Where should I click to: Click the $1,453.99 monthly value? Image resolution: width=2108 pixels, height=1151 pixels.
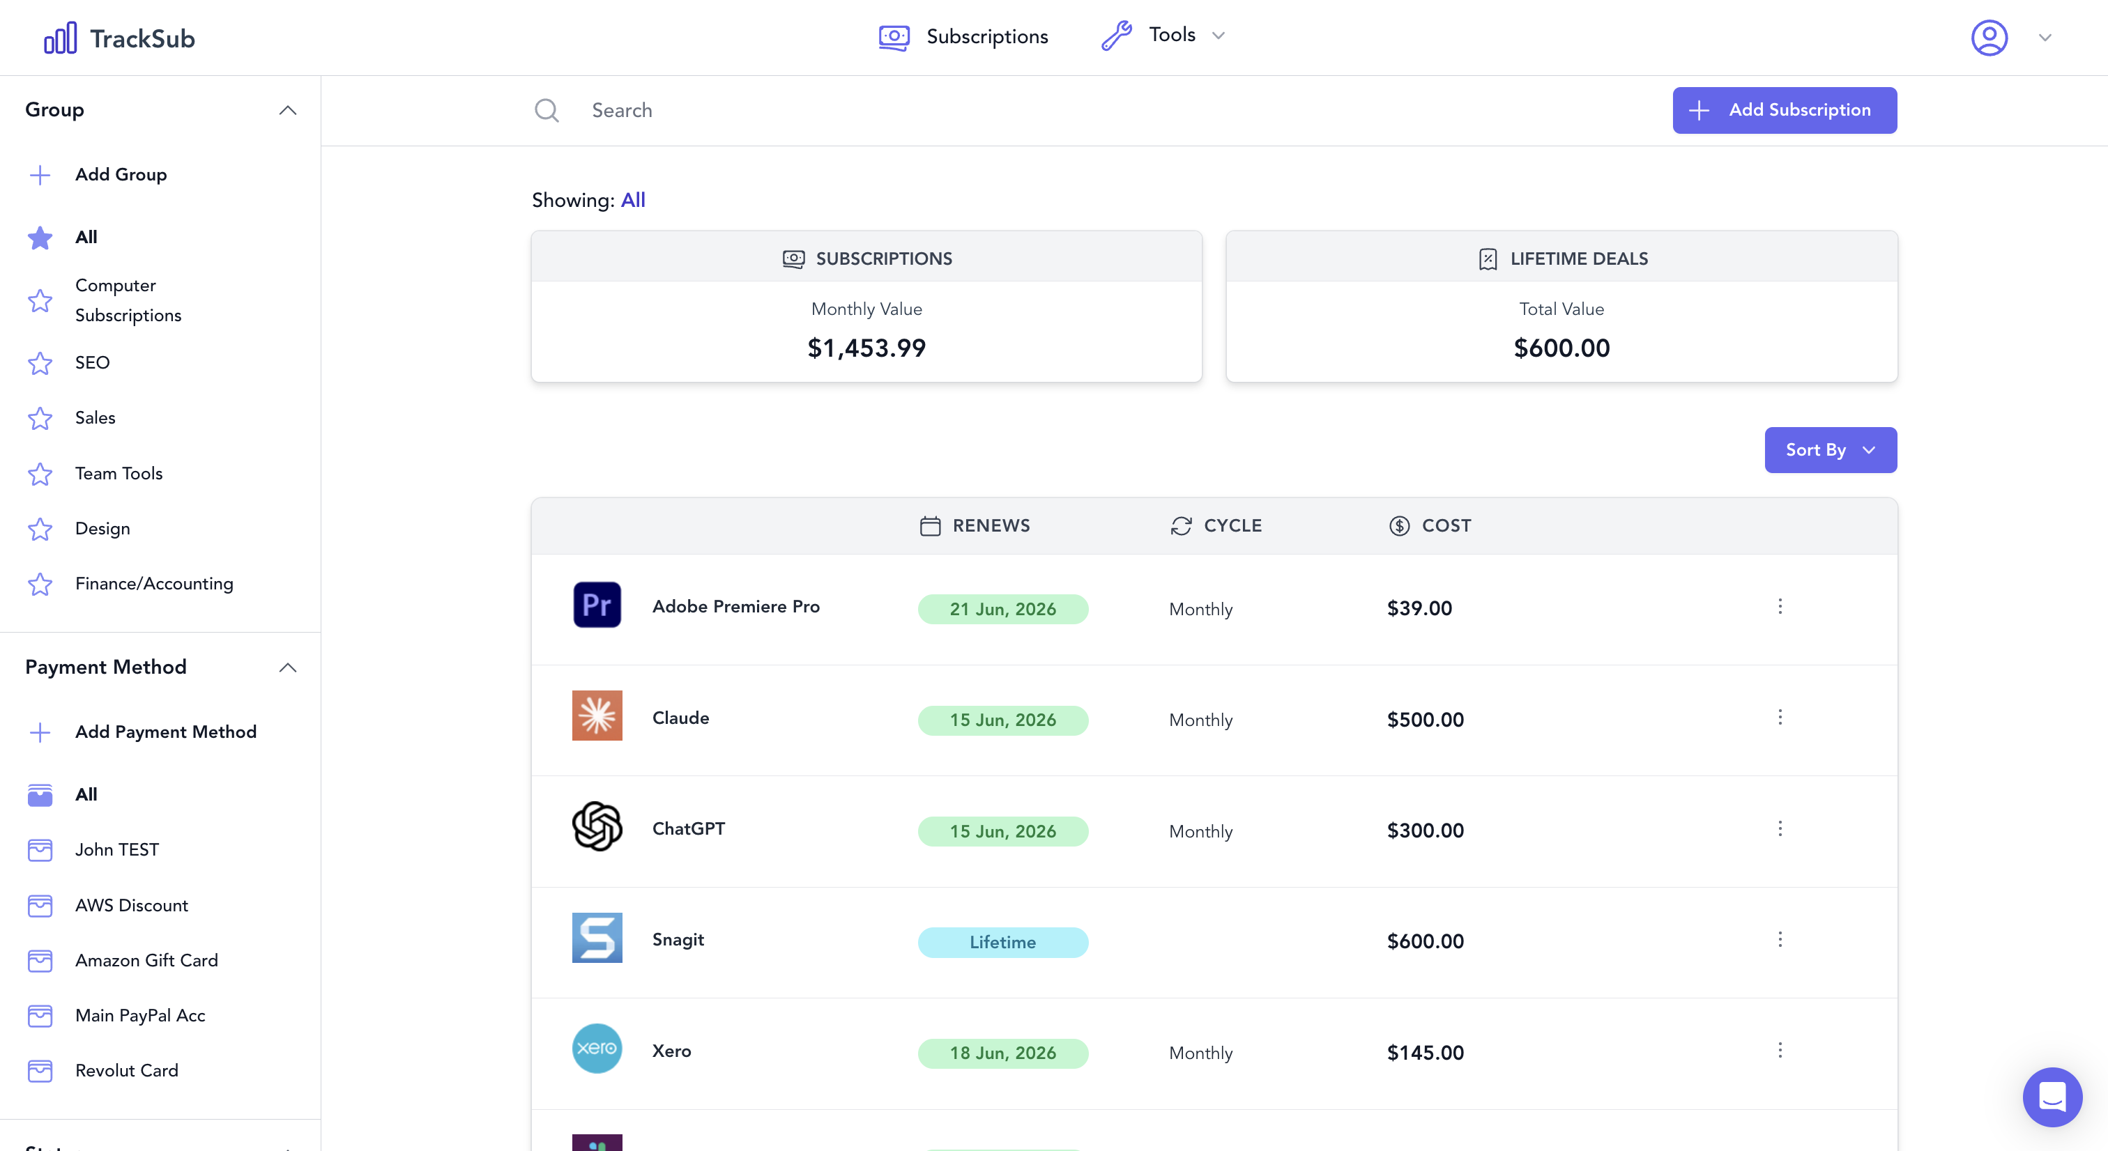tap(866, 348)
